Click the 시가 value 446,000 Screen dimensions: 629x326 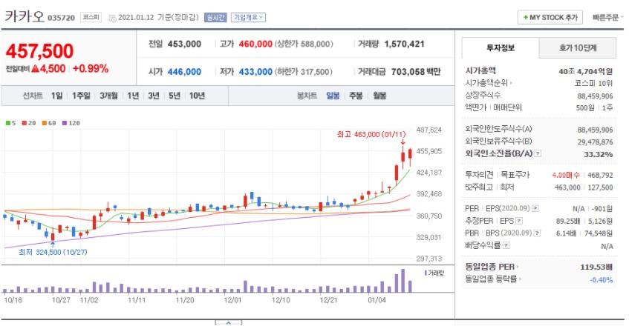[x=184, y=72]
